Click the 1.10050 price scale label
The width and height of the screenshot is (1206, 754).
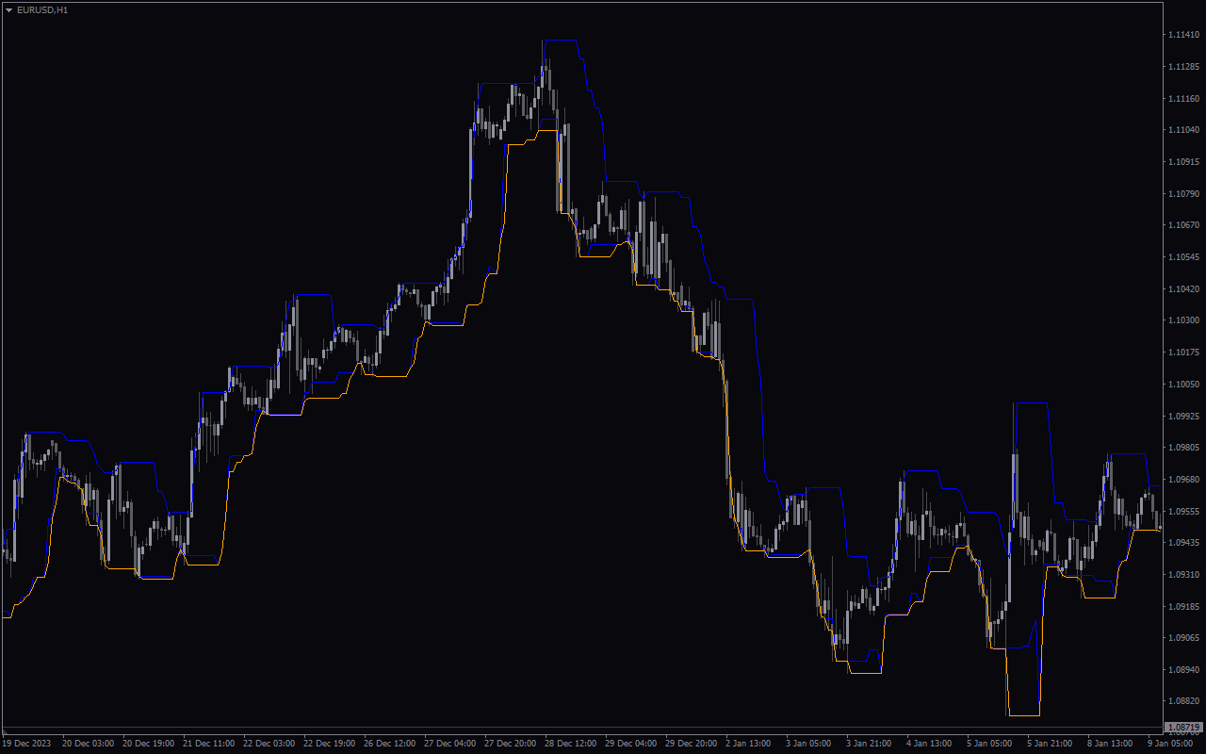[x=1183, y=384]
